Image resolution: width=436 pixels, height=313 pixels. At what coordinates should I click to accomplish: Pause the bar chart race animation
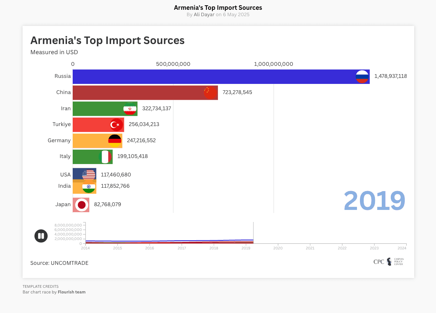click(41, 236)
